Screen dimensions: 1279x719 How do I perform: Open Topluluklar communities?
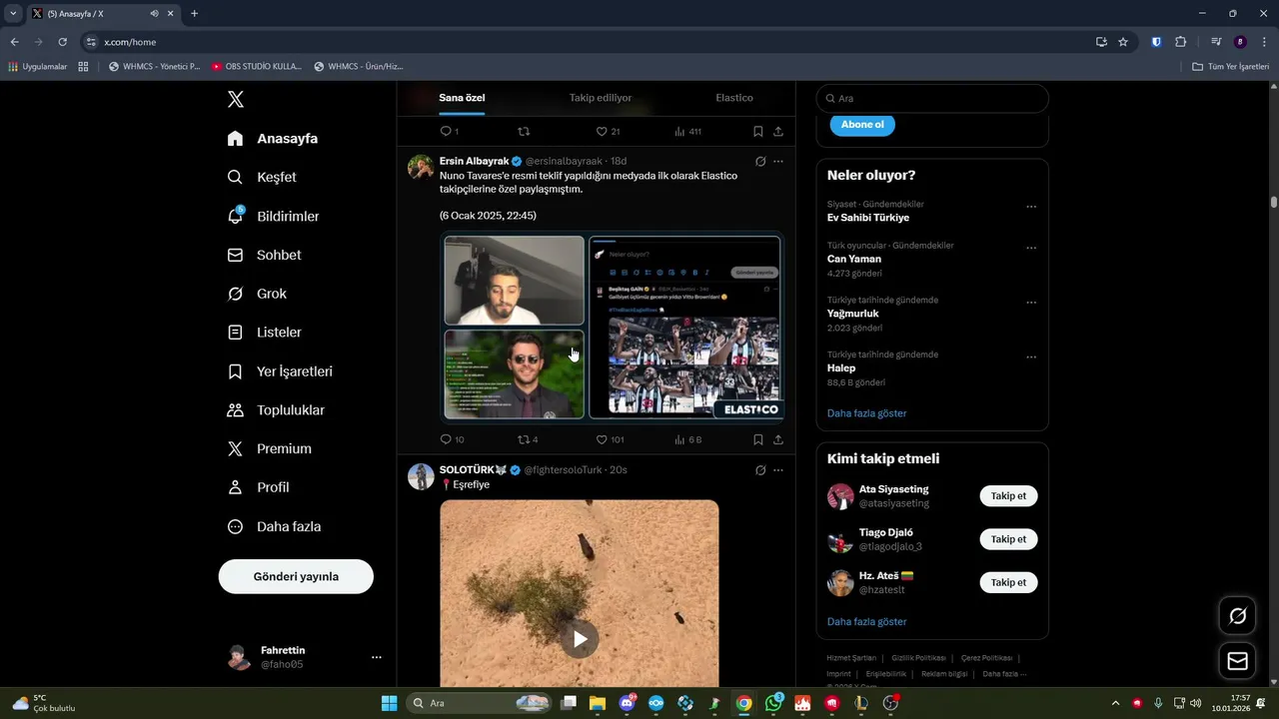pos(276,410)
